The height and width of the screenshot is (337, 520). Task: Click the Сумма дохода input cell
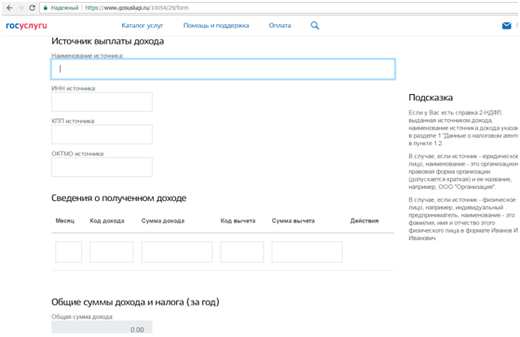pos(177,252)
